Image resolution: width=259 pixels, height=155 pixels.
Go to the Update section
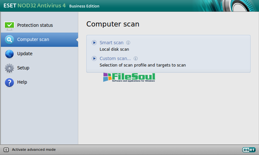tap(39, 54)
